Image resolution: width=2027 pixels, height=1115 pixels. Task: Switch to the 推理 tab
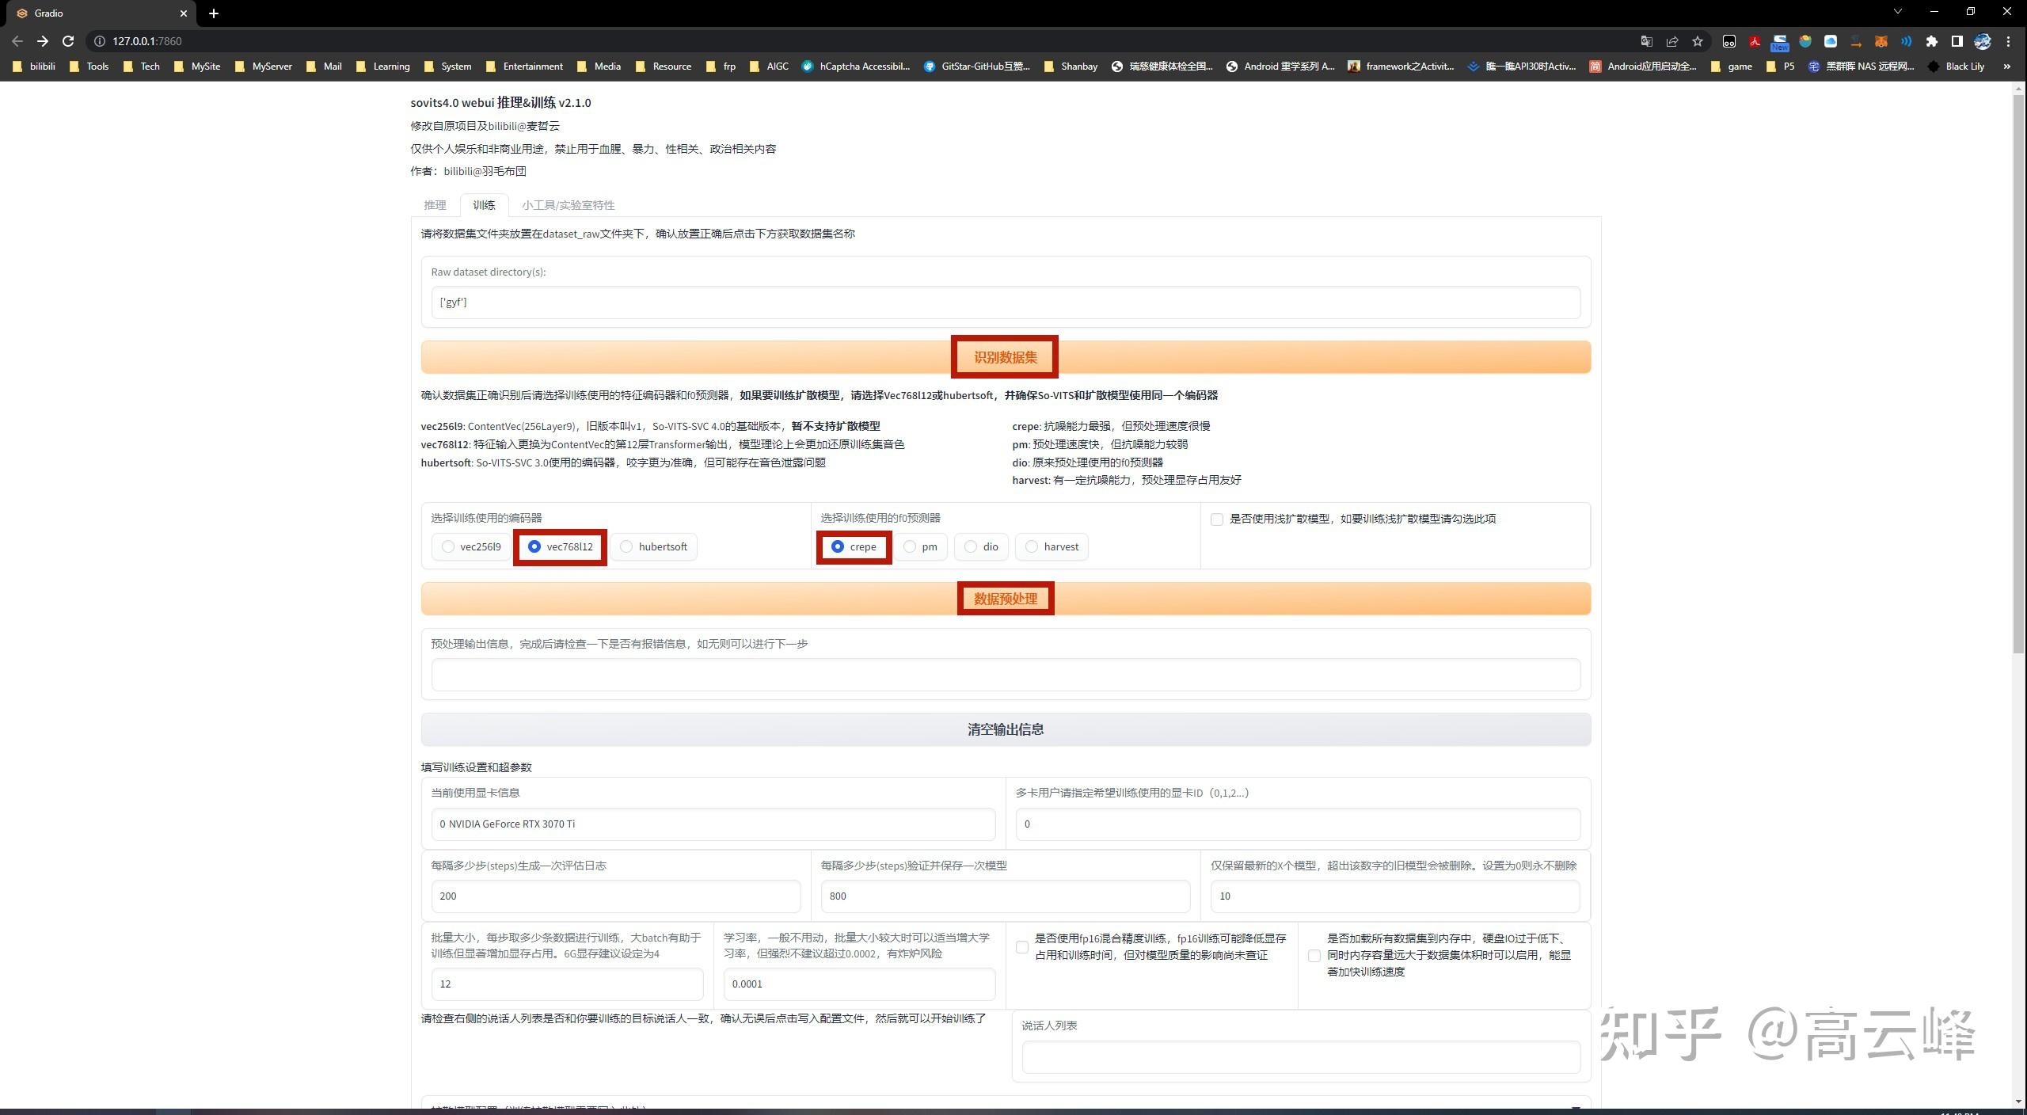(x=435, y=205)
